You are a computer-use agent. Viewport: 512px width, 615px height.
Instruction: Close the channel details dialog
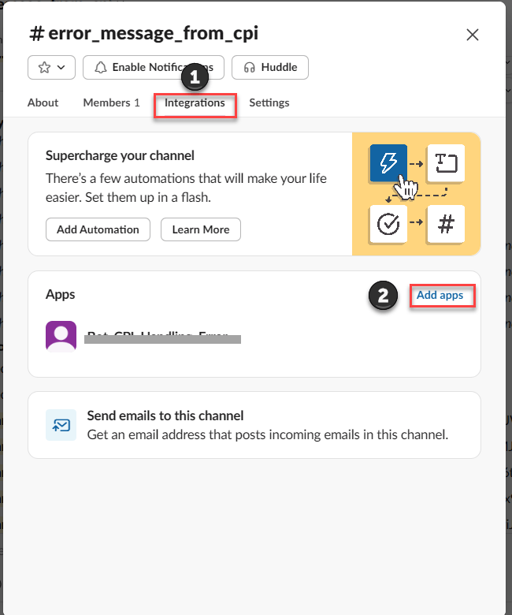[x=473, y=34]
